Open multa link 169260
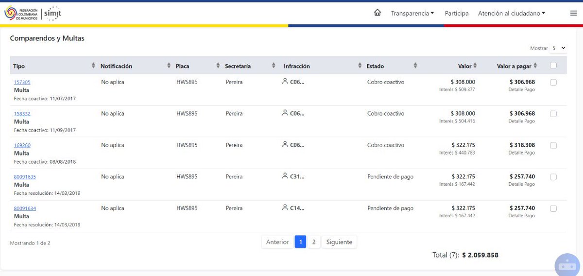The image size is (583, 276). click(x=22, y=145)
